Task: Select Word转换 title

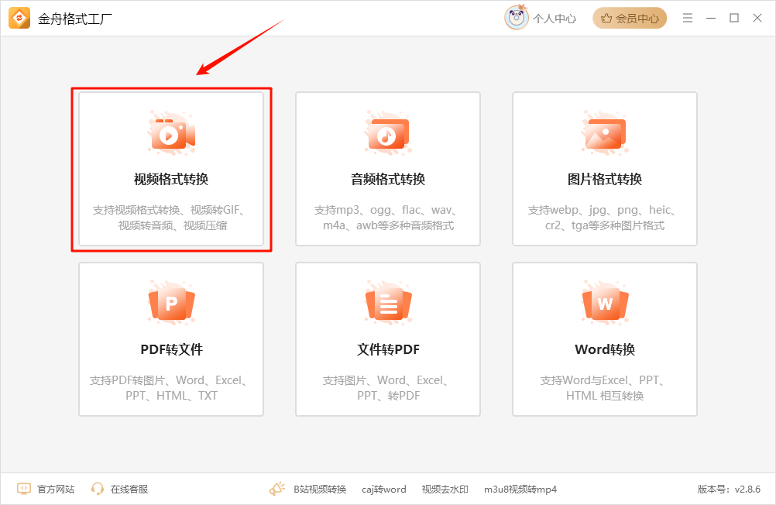Action: [605, 349]
